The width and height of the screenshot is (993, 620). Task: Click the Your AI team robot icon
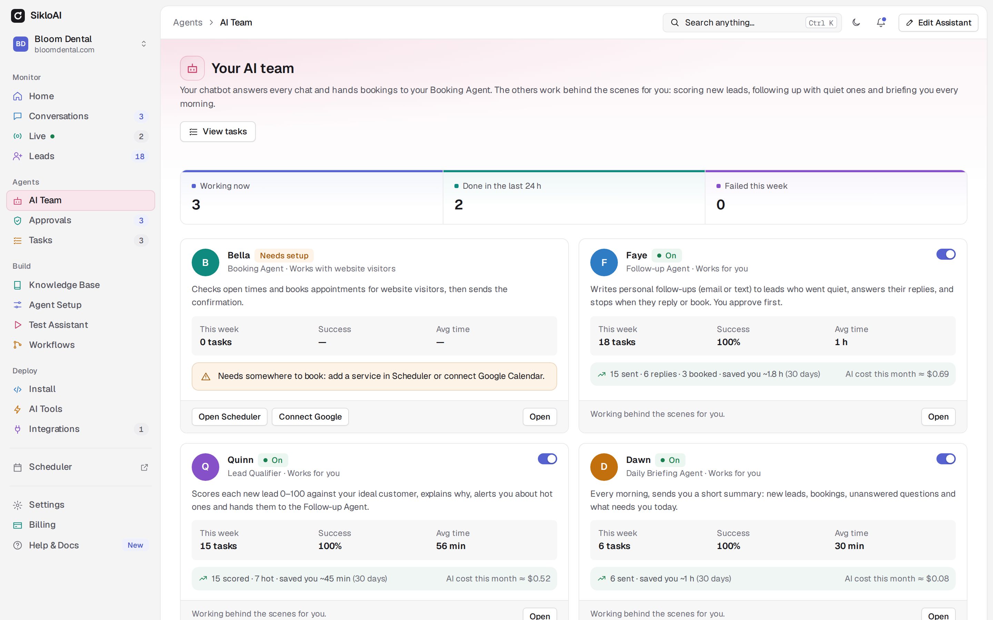192,68
